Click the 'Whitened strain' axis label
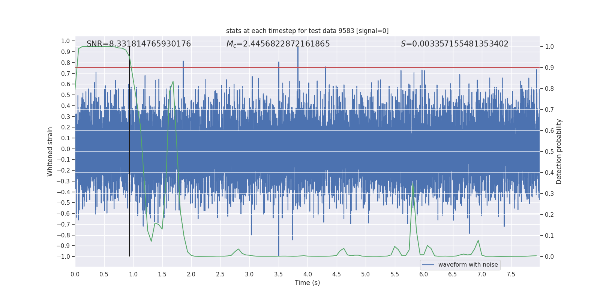 tap(50, 151)
